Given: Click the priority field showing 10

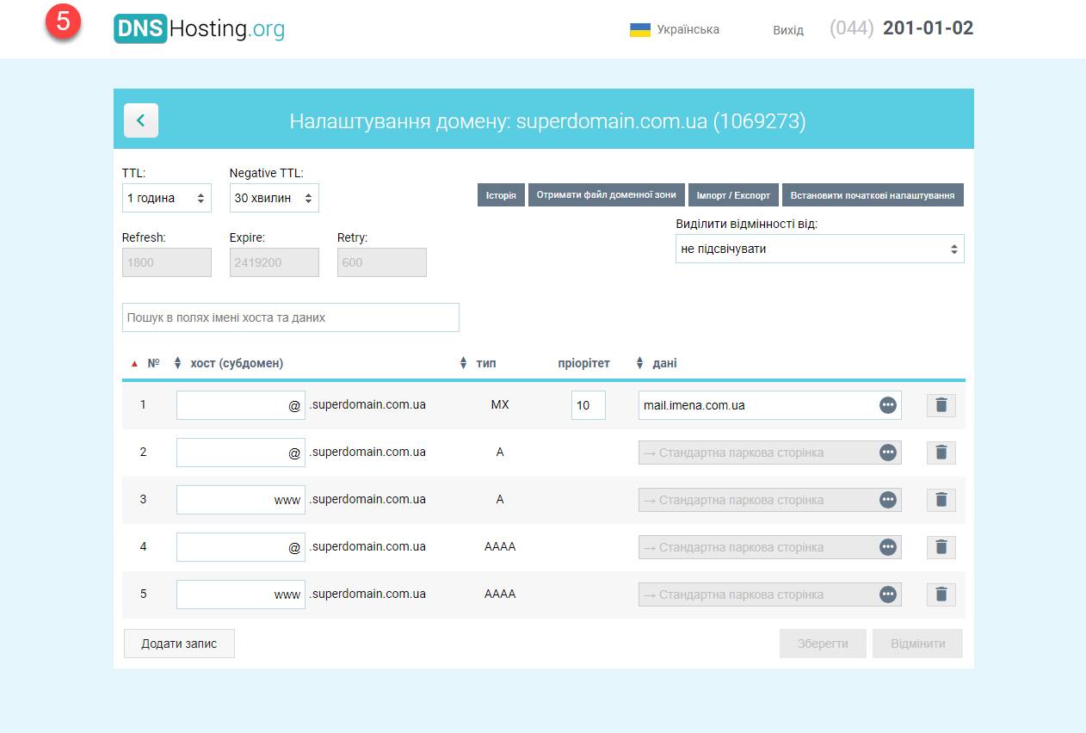Looking at the screenshot, I should tap(589, 405).
